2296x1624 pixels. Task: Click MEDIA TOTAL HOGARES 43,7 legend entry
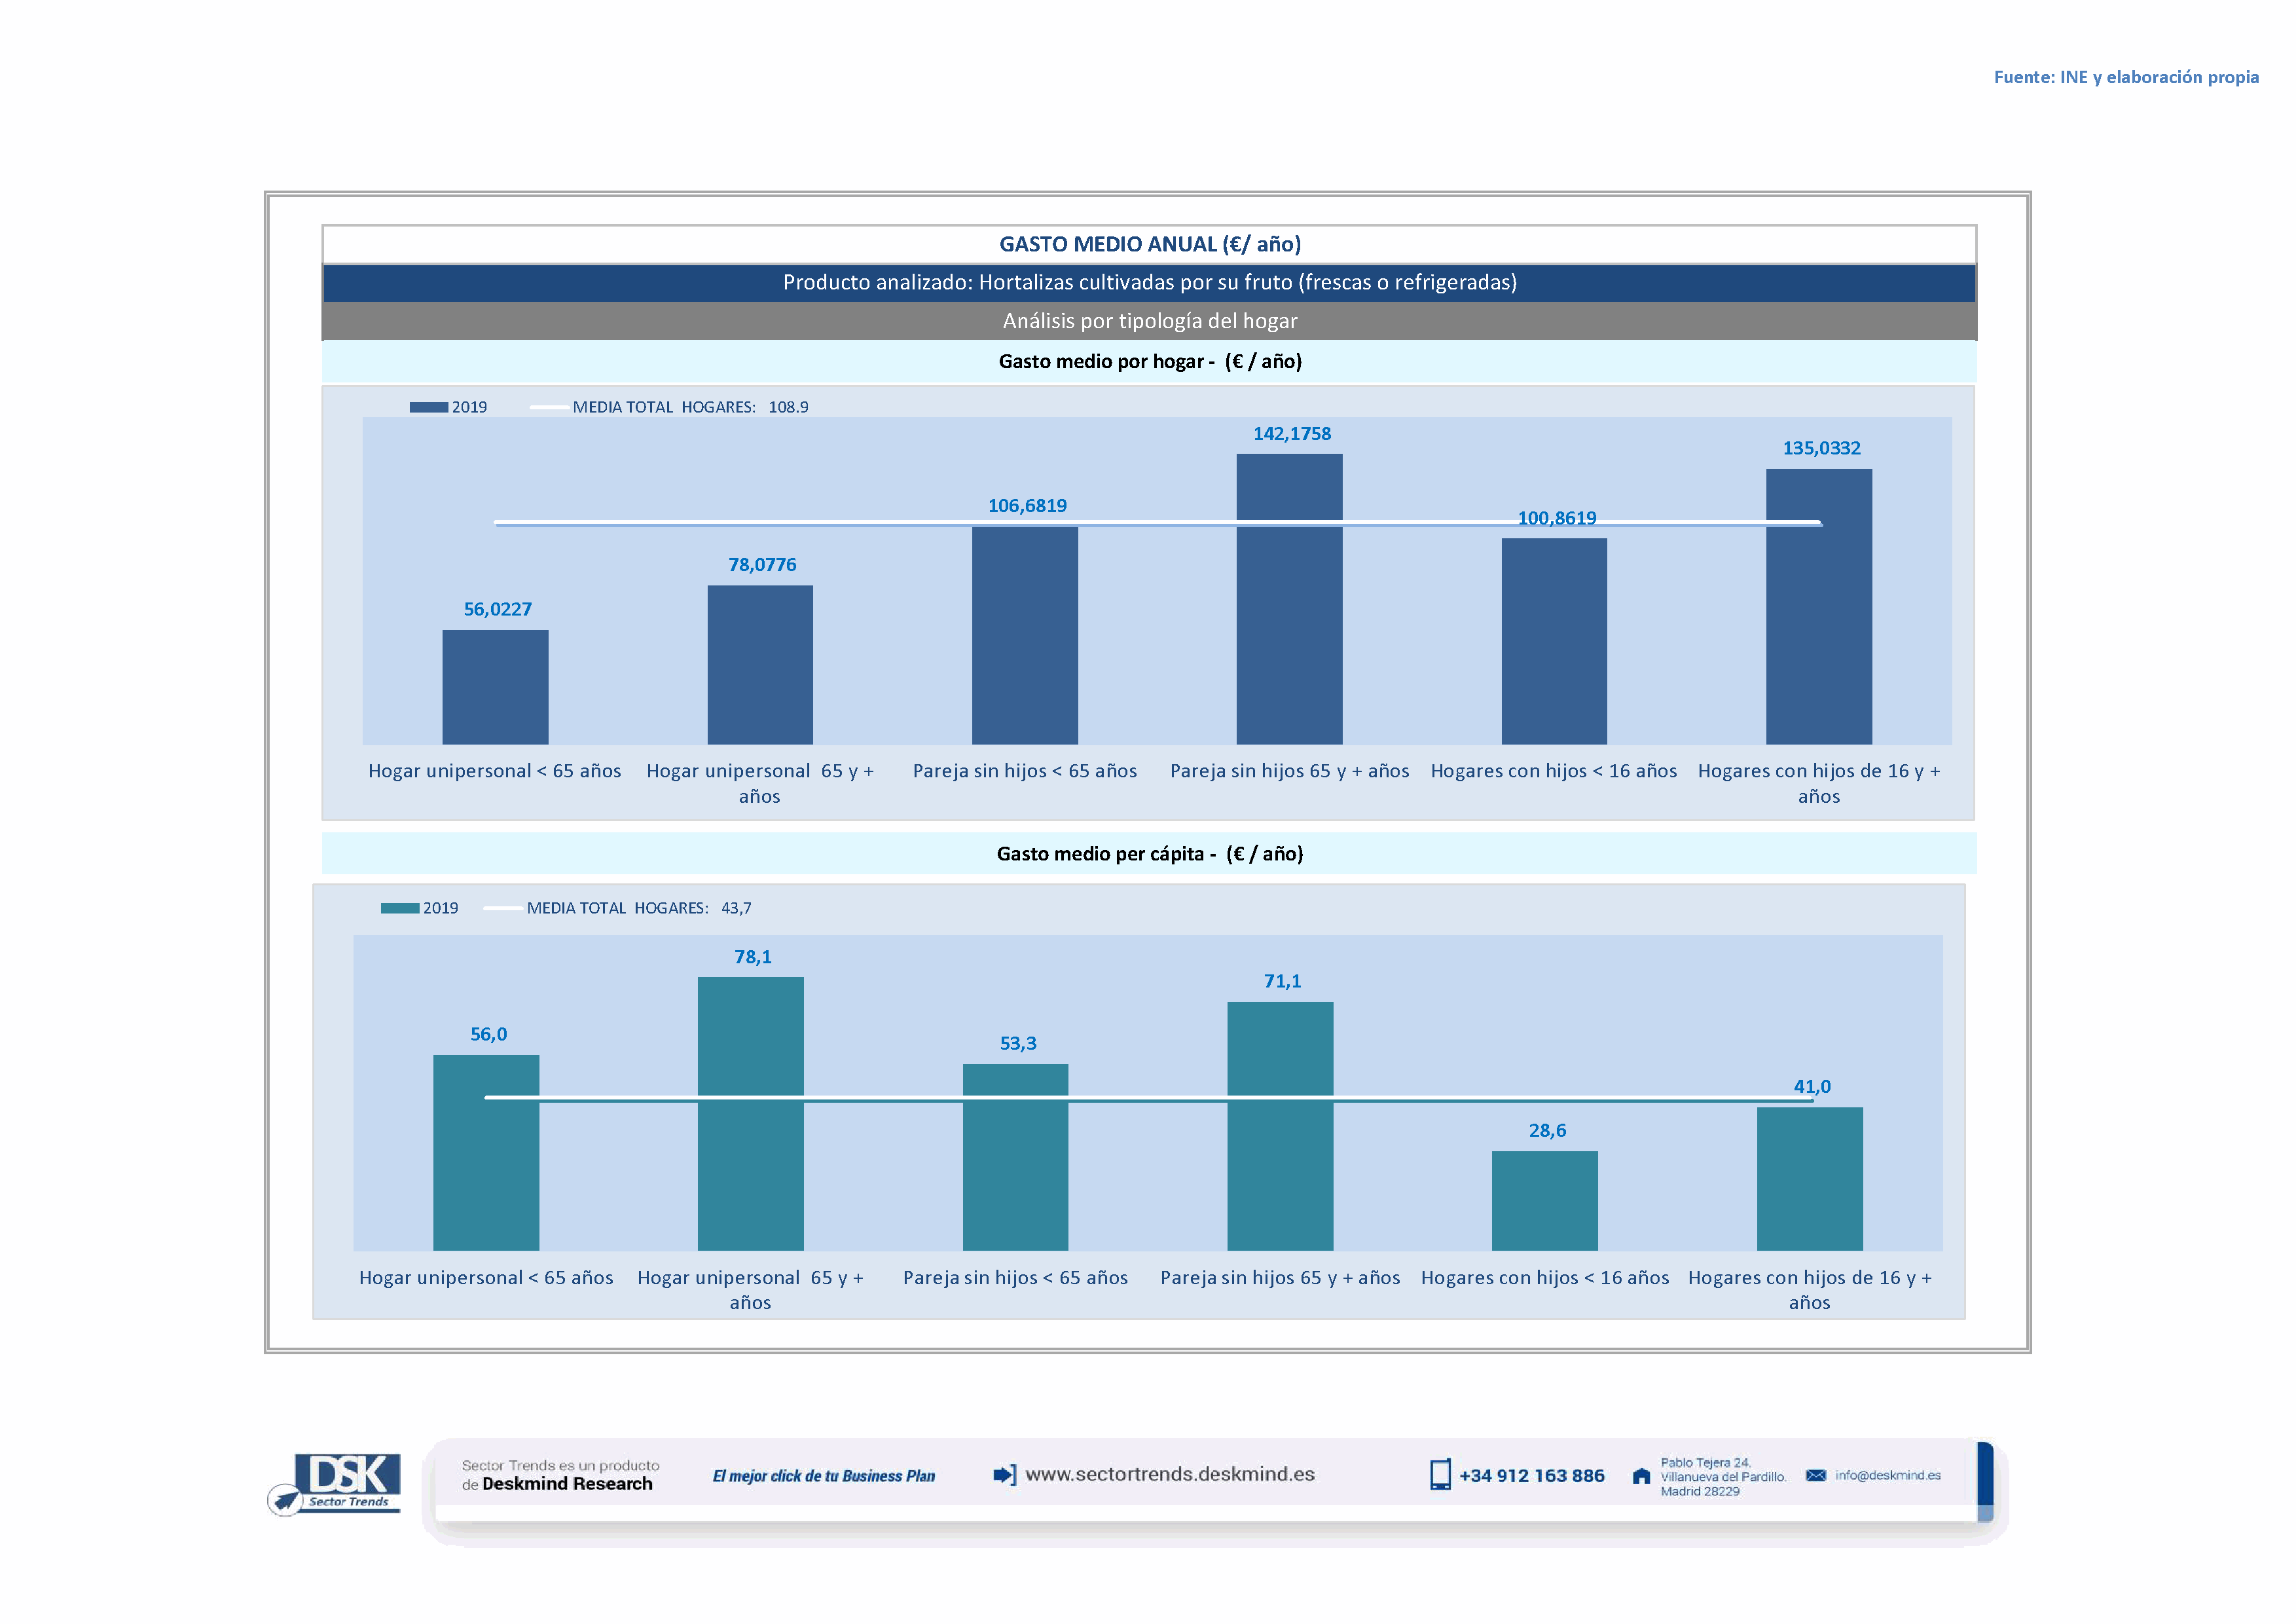click(638, 908)
